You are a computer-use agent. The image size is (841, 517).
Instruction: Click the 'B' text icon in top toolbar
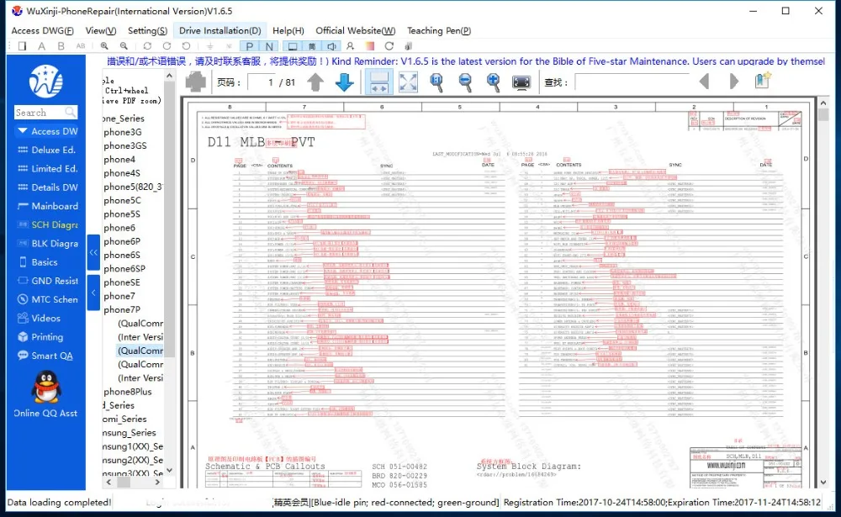pos(61,46)
